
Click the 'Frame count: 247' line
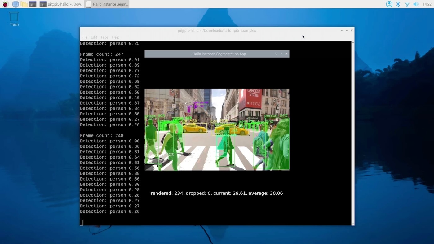tap(102, 54)
